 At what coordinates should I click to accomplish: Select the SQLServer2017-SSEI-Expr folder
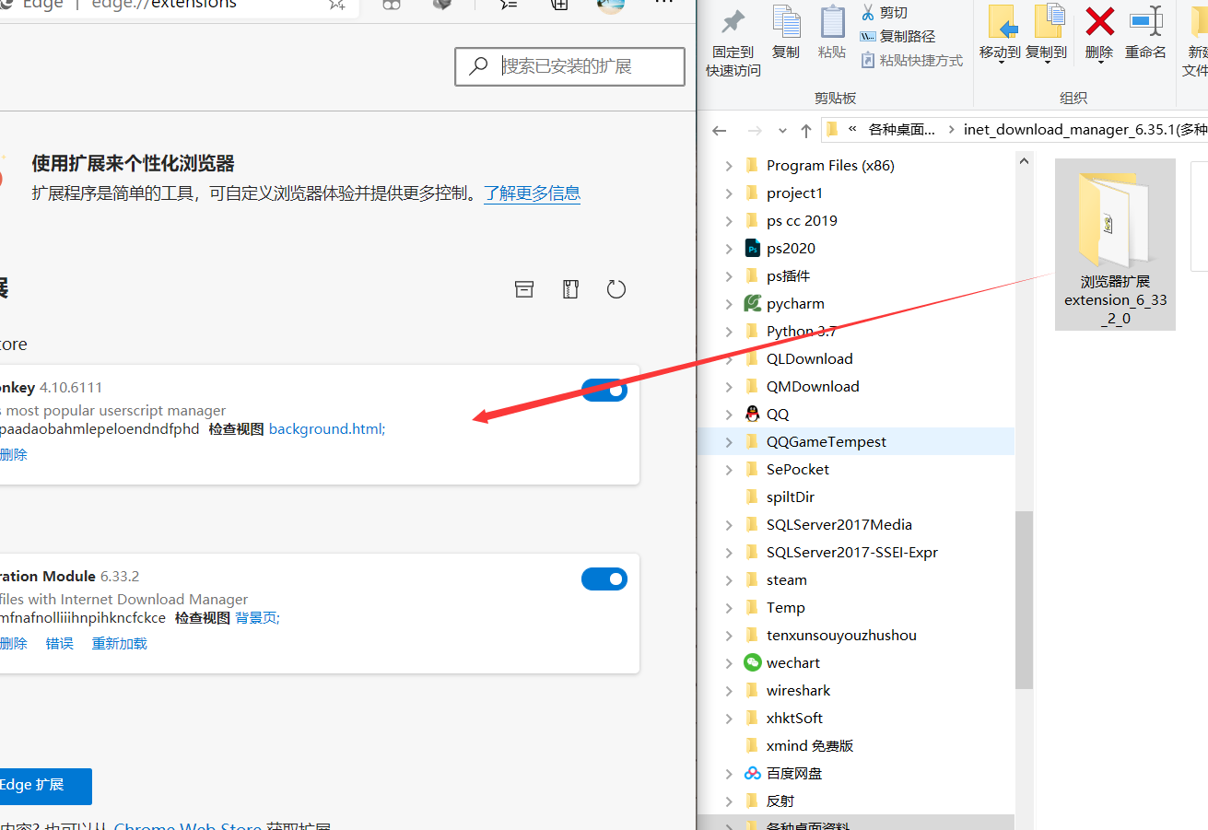point(852,552)
